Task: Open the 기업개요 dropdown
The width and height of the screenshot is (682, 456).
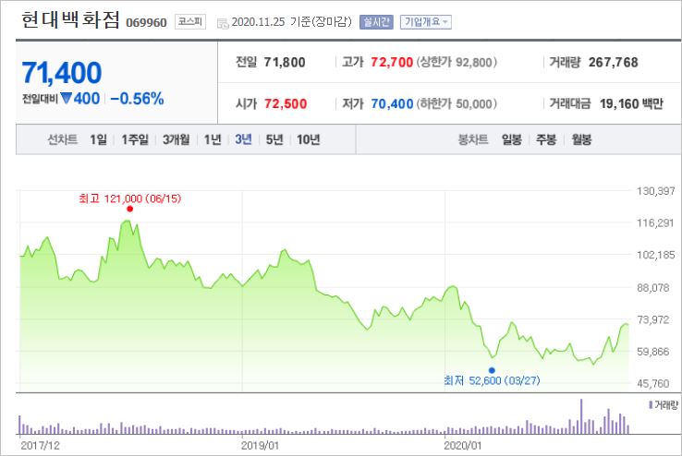Action: [x=426, y=22]
